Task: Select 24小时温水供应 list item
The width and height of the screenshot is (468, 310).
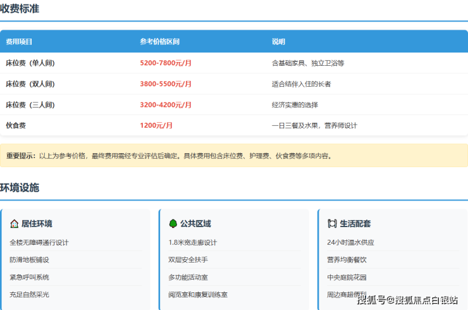Action: point(350,242)
